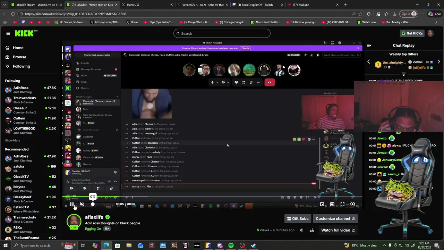Open Cheesur Counter-Strike 2 channel
The image size is (444, 250).
pyautogui.click(x=31, y=110)
